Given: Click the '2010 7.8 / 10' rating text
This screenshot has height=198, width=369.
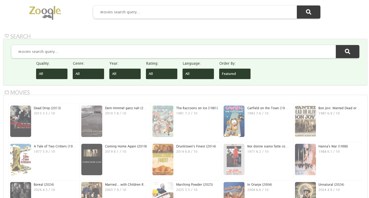Looking at the screenshot, I should coord(116,113).
